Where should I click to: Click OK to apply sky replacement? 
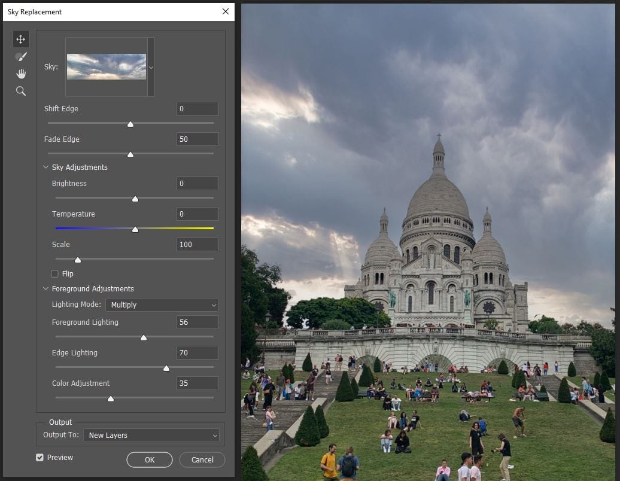tap(150, 459)
